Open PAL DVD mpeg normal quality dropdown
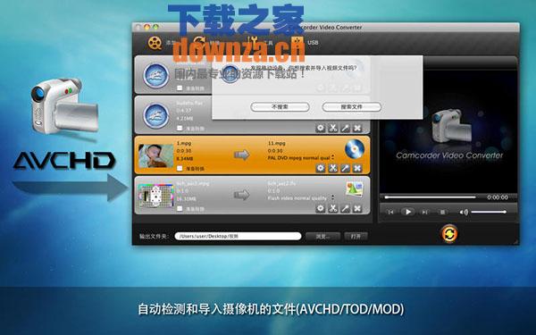536x335 pixels. (x=301, y=157)
